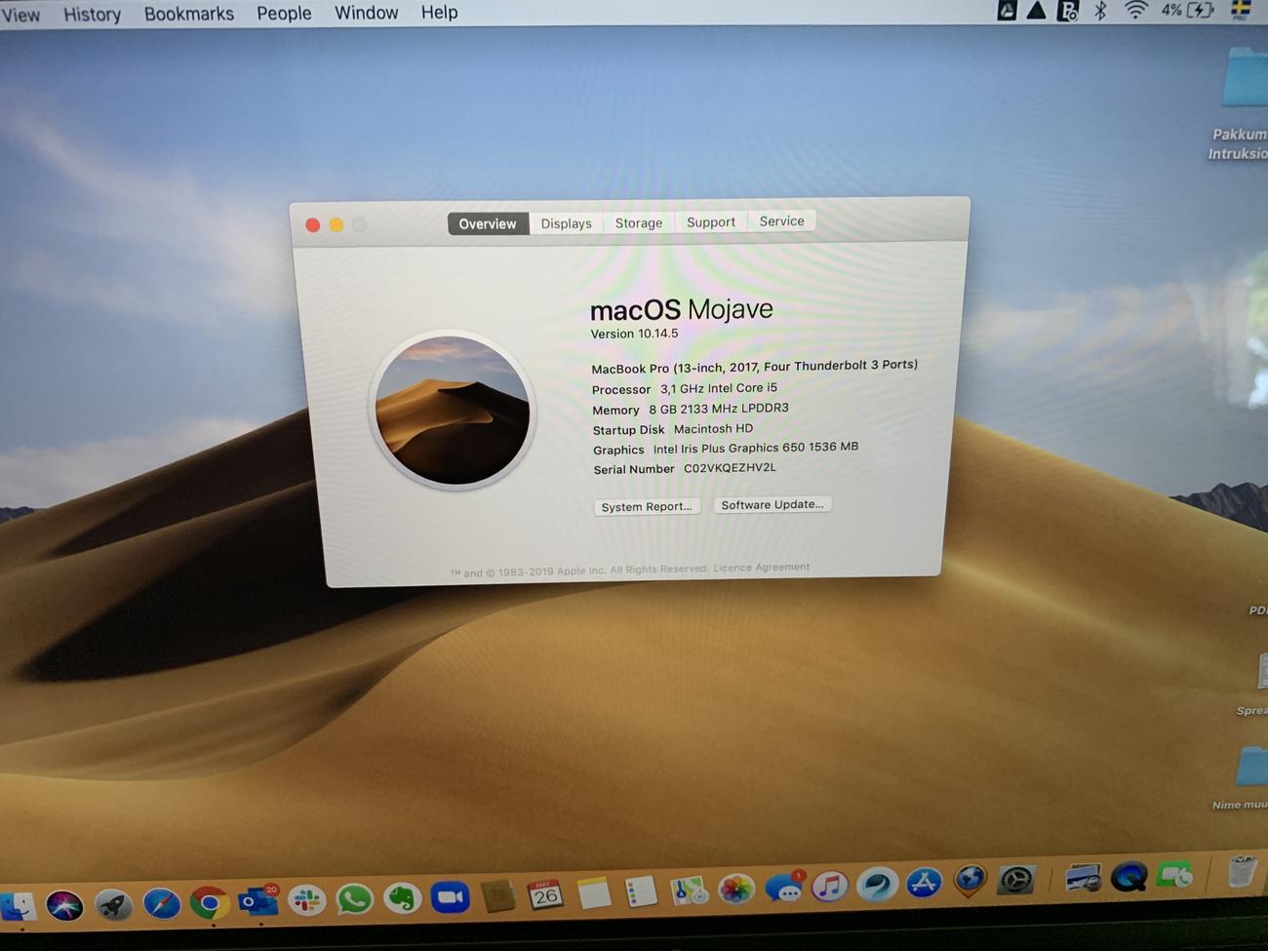The image size is (1268, 951).
Task: Click serial number C02VKQEZHV2L
Action: point(731,467)
